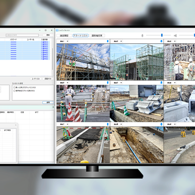195x195 pixels.
Task: Click the blue mic icon above the middle-left camera
Action: (107, 82)
